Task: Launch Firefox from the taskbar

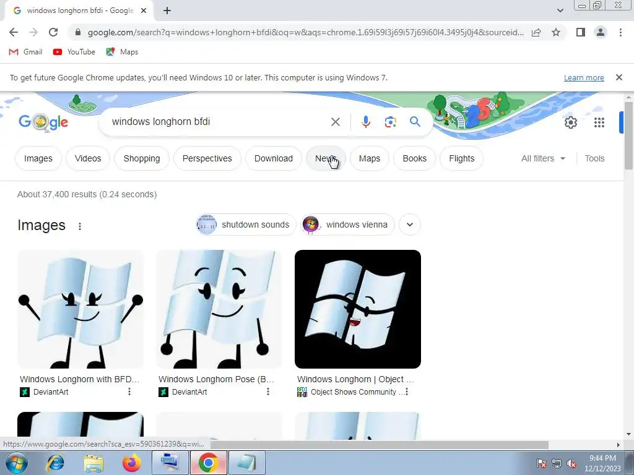Action: click(x=131, y=463)
